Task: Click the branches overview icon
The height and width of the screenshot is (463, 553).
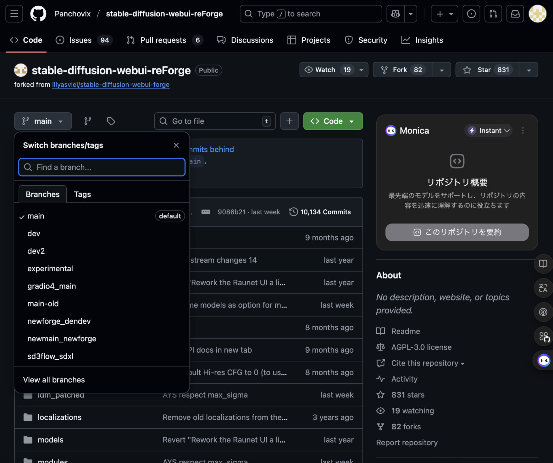Action: [x=88, y=121]
